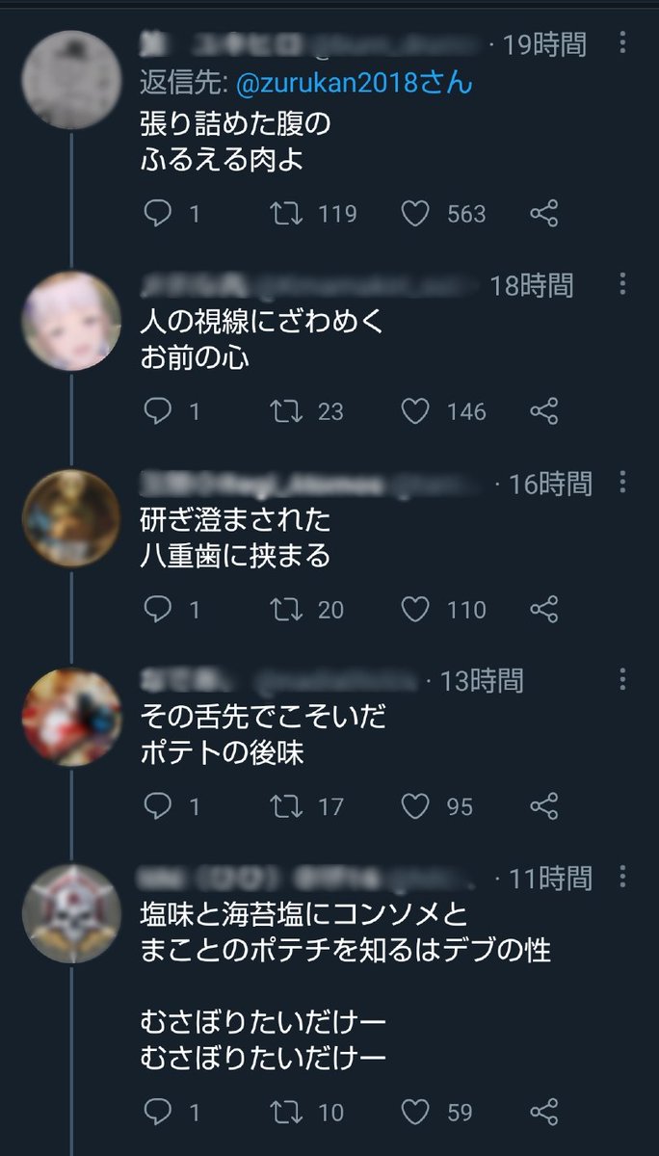Open more options for the 19時間 tweet
659x1156 pixels.
click(x=622, y=42)
